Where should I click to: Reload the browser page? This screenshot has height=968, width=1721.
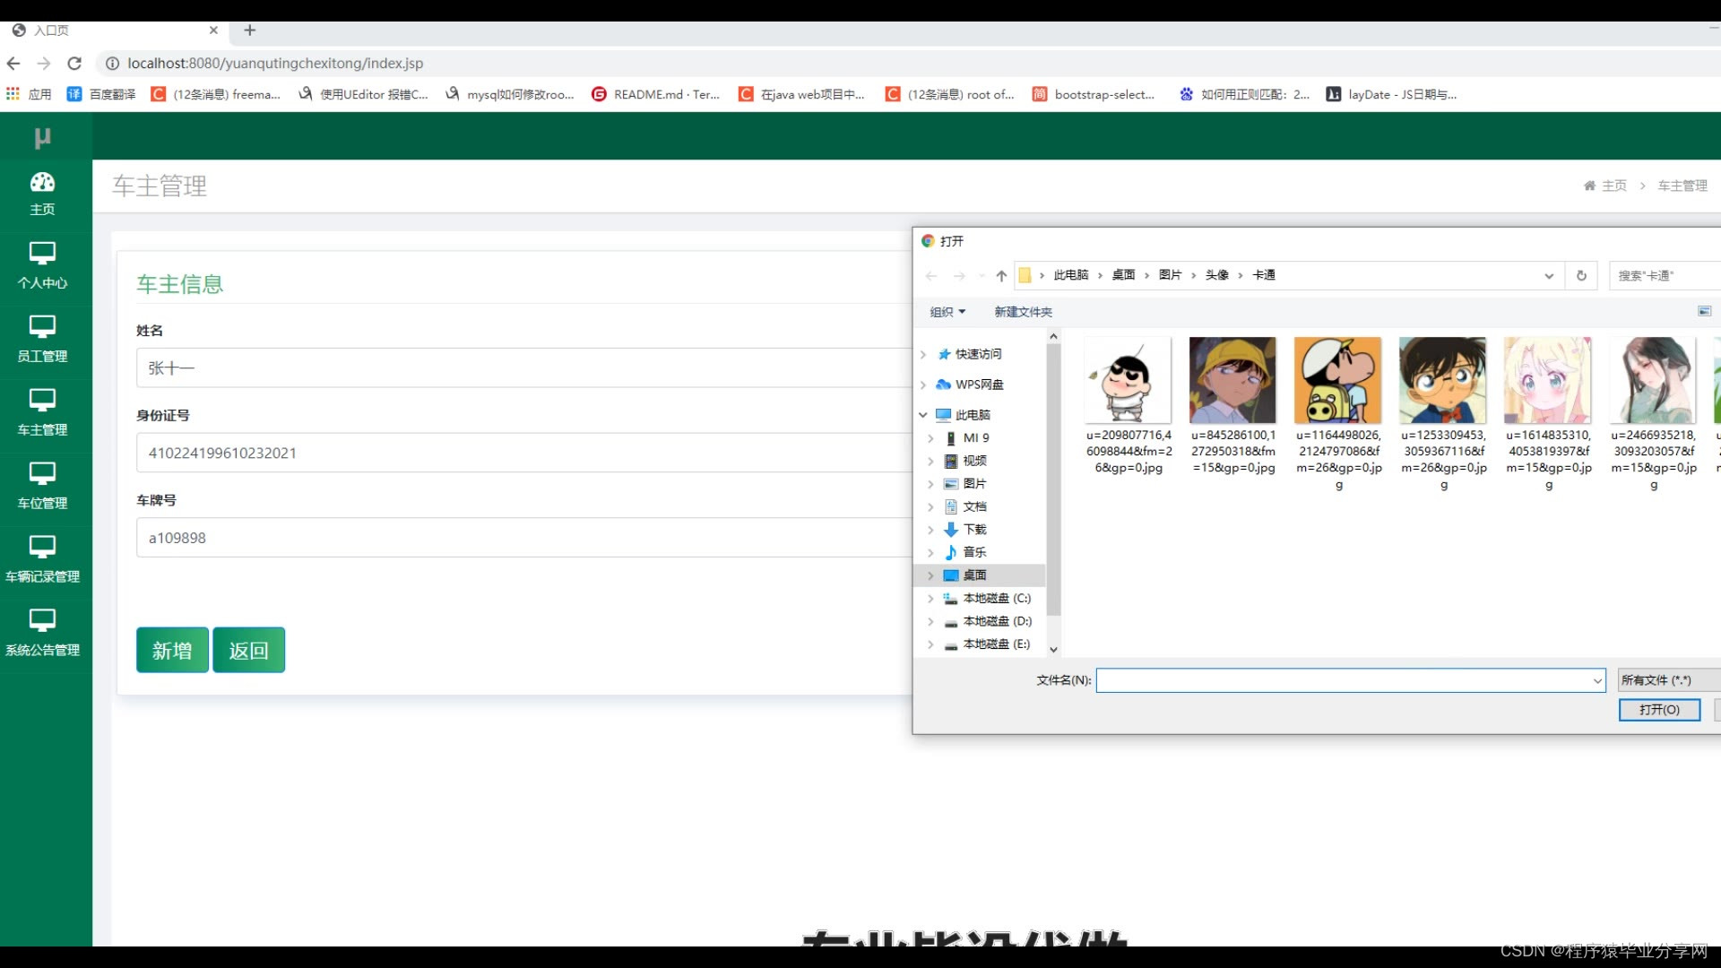[74, 63]
